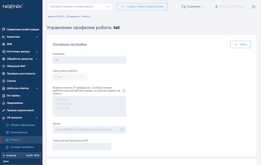Click the Логин field
The height and width of the screenshot is (165, 261).
click(x=90, y=130)
